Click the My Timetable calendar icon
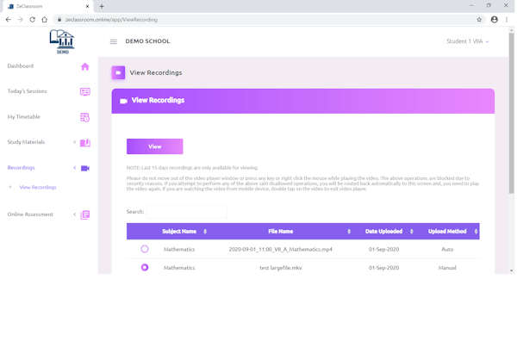The image size is (517, 354). point(84,117)
